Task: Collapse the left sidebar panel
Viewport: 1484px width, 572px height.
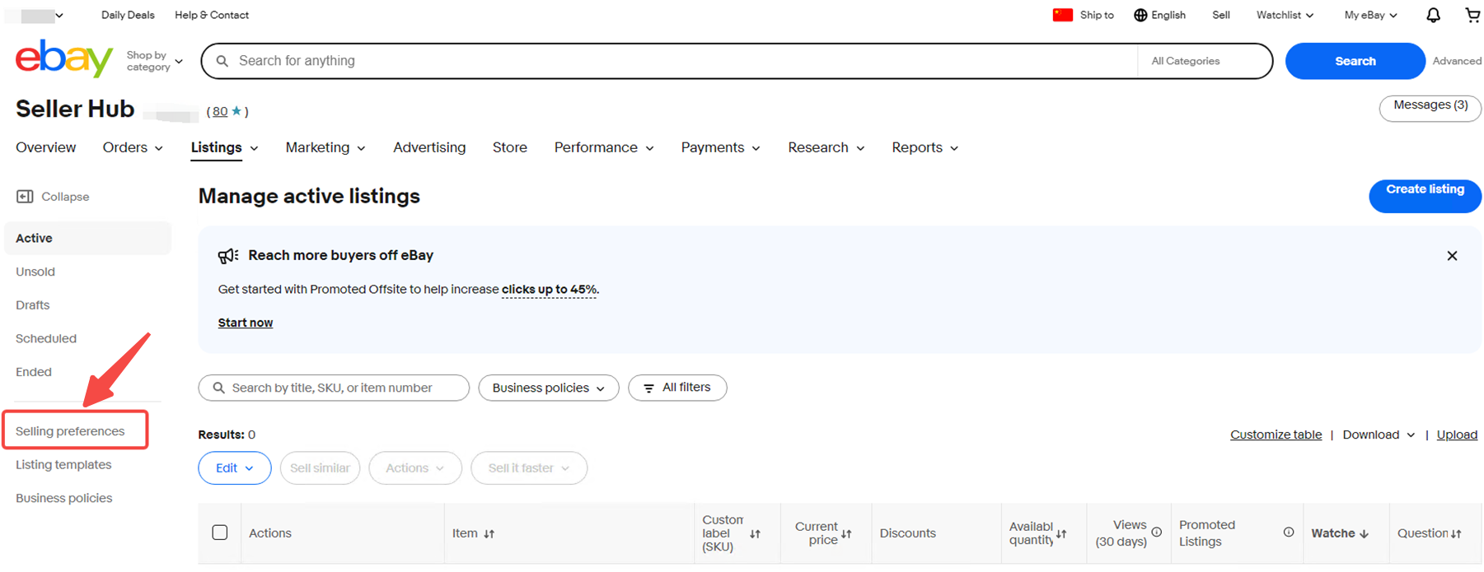Action: pyautogui.click(x=53, y=197)
